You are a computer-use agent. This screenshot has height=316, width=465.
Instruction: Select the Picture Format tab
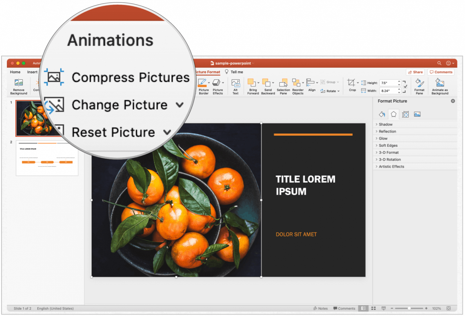pyautogui.click(x=208, y=72)
